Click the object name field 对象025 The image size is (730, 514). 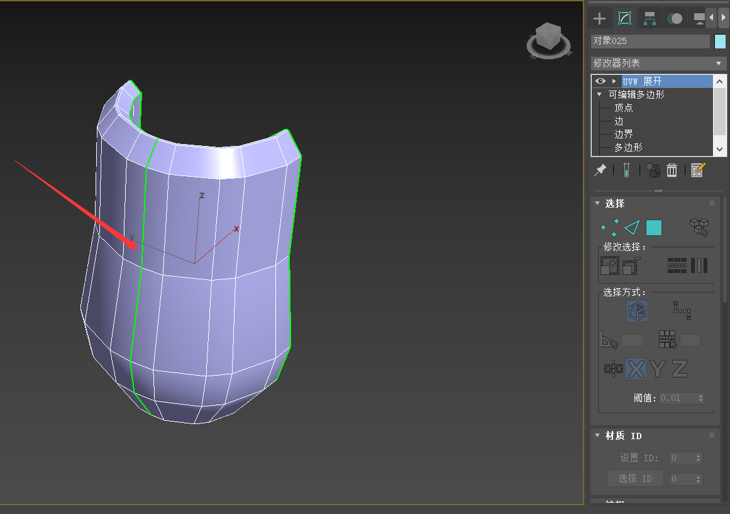650,41
